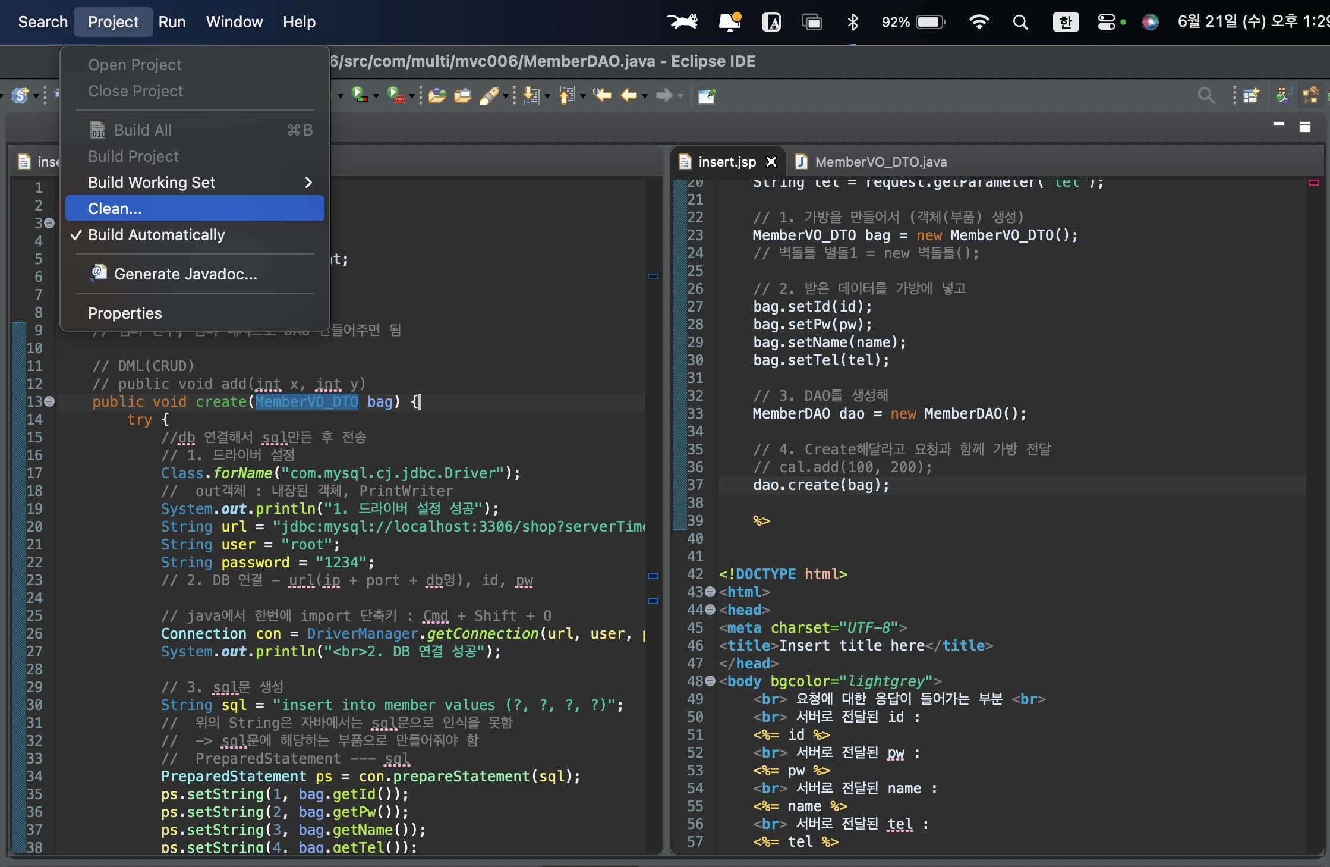Choose Generate Javadoc... menu entry
1330x867 pixels.
point(185,274)
